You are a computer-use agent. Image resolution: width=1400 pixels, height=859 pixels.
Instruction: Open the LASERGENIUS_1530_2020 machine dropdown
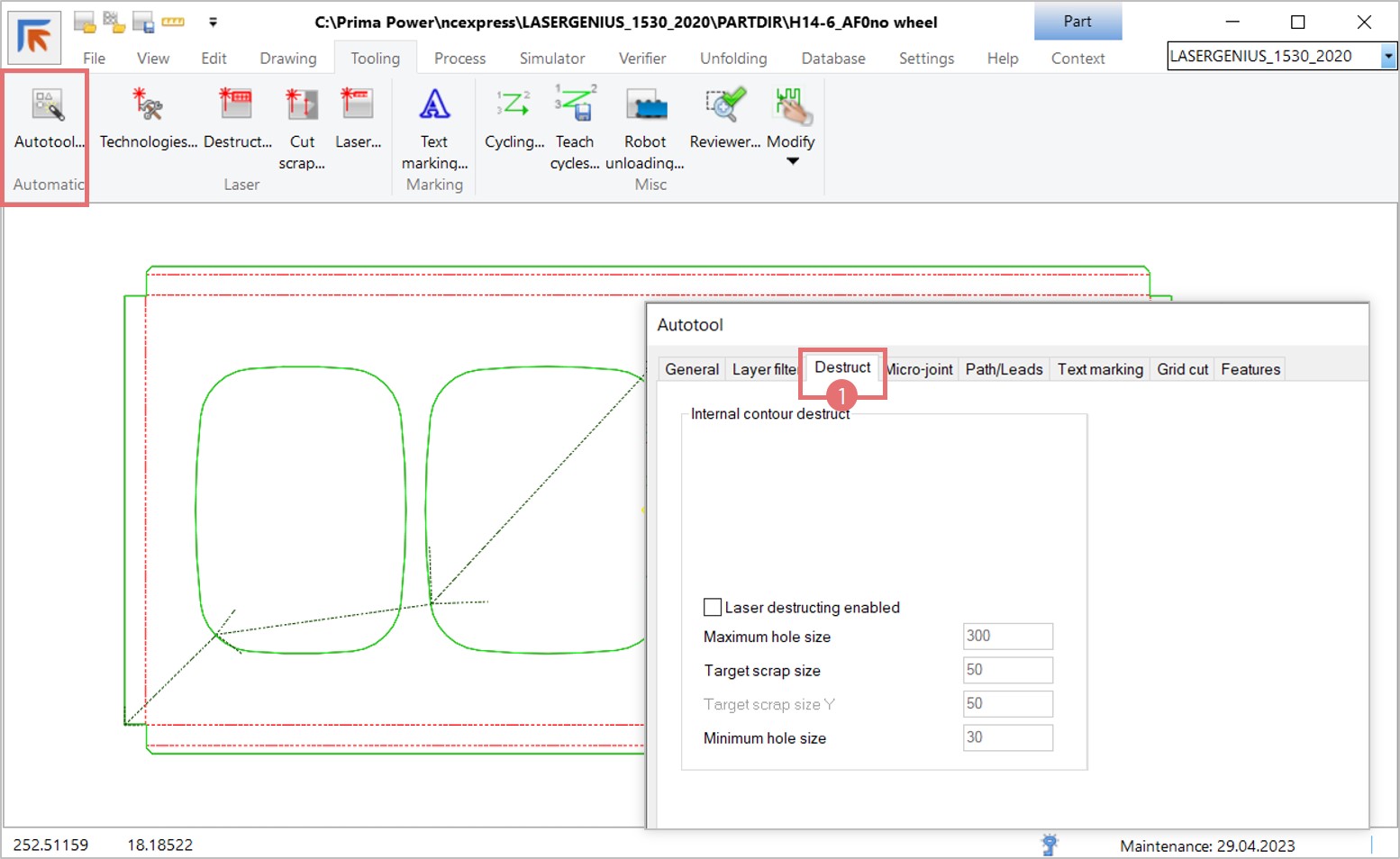point(1387,57)
